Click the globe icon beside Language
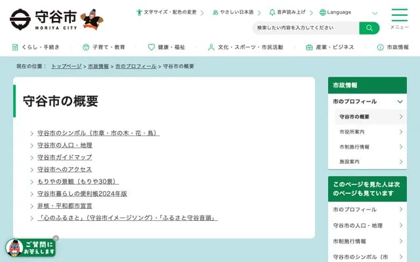The height and width of the screenshot is (262, 420). click(x=323, y=12)
